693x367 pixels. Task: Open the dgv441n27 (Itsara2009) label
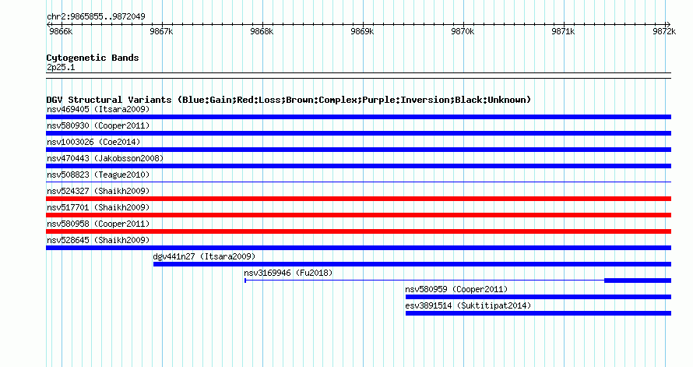pos(204,256)
